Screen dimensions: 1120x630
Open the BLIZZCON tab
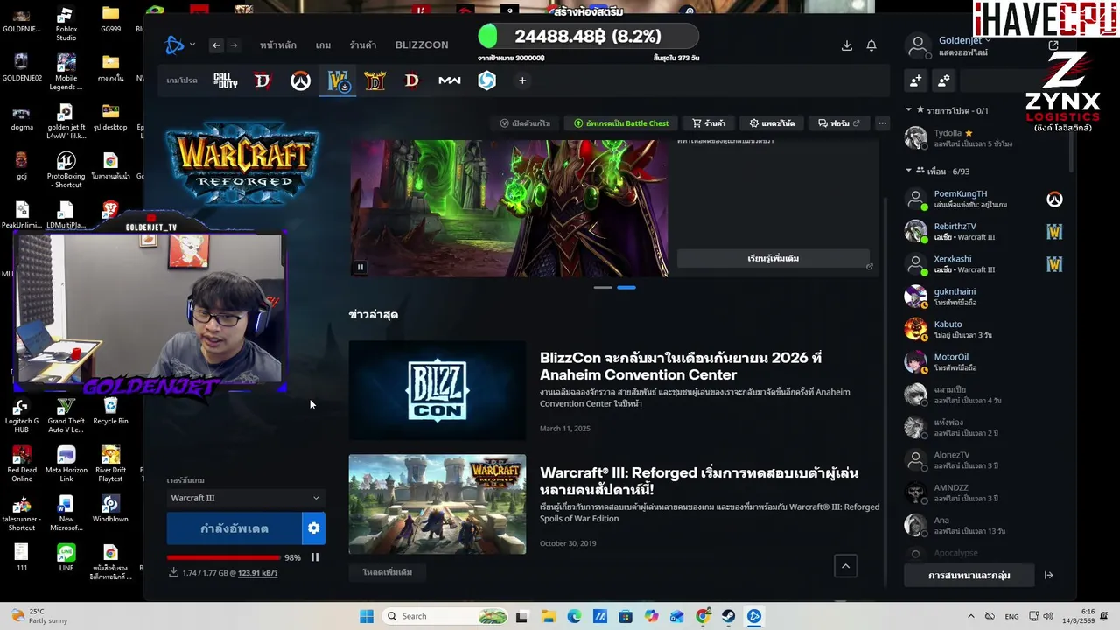click(422, 45)
